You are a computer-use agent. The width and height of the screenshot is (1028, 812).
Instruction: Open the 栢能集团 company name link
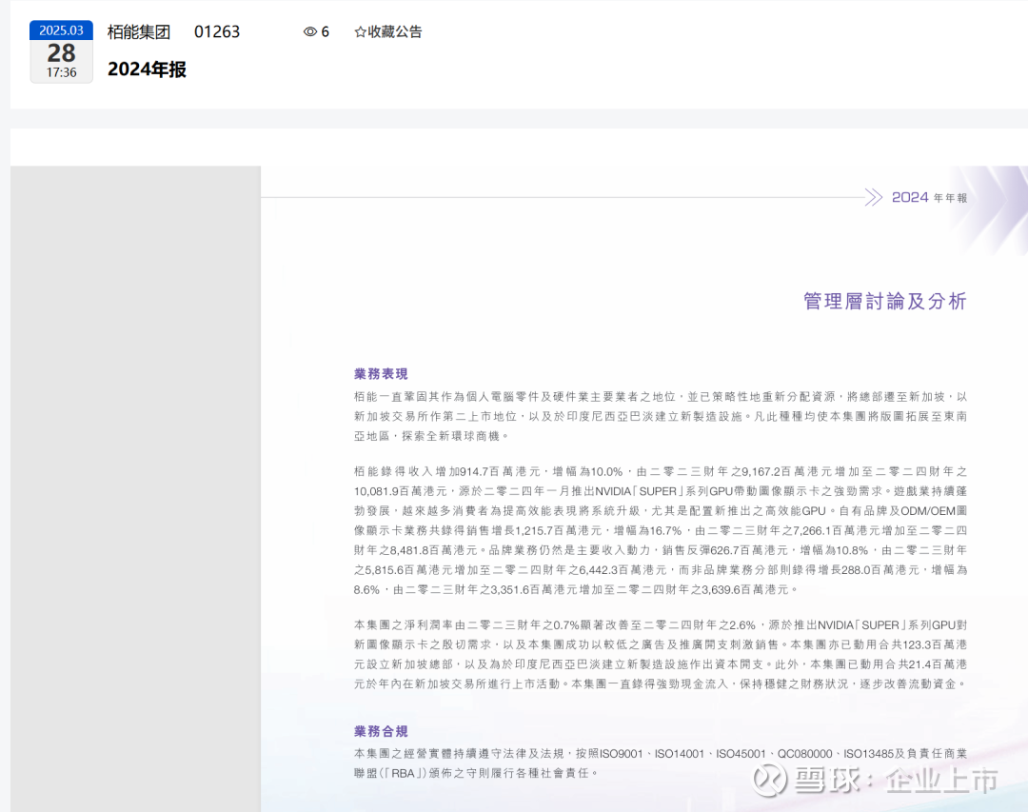click(139, 31)
